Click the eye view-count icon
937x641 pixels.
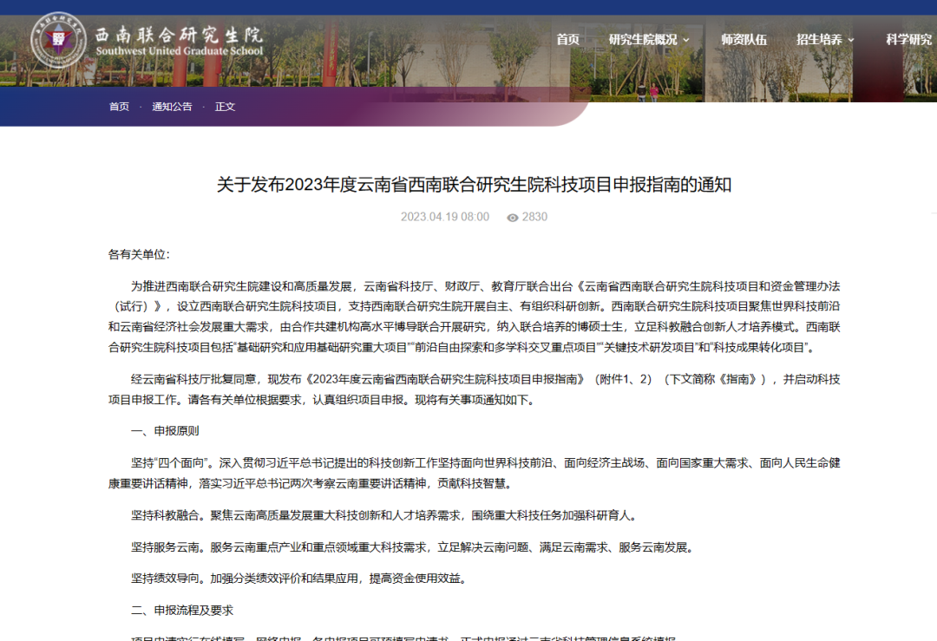coord(513,218)
